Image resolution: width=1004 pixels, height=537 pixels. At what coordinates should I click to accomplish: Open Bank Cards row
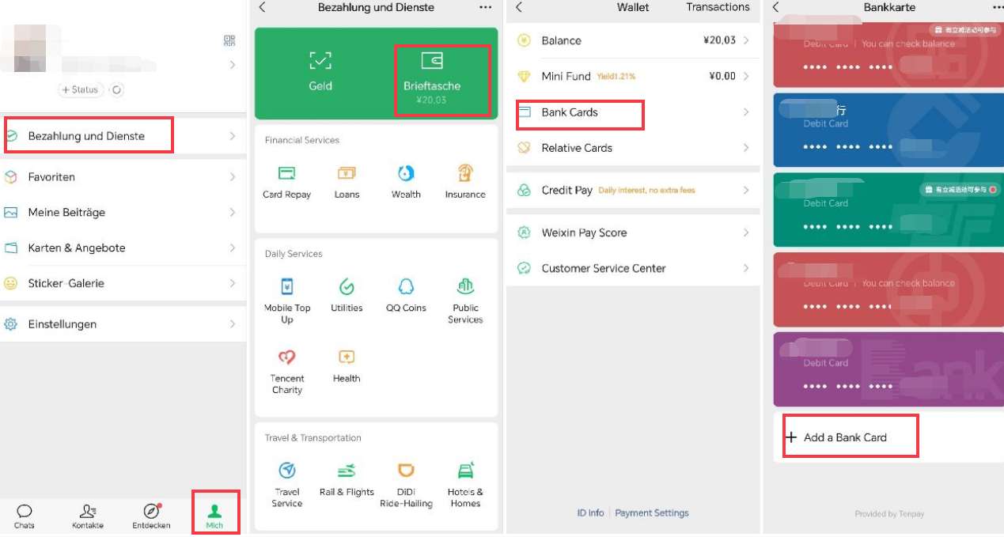633,112
